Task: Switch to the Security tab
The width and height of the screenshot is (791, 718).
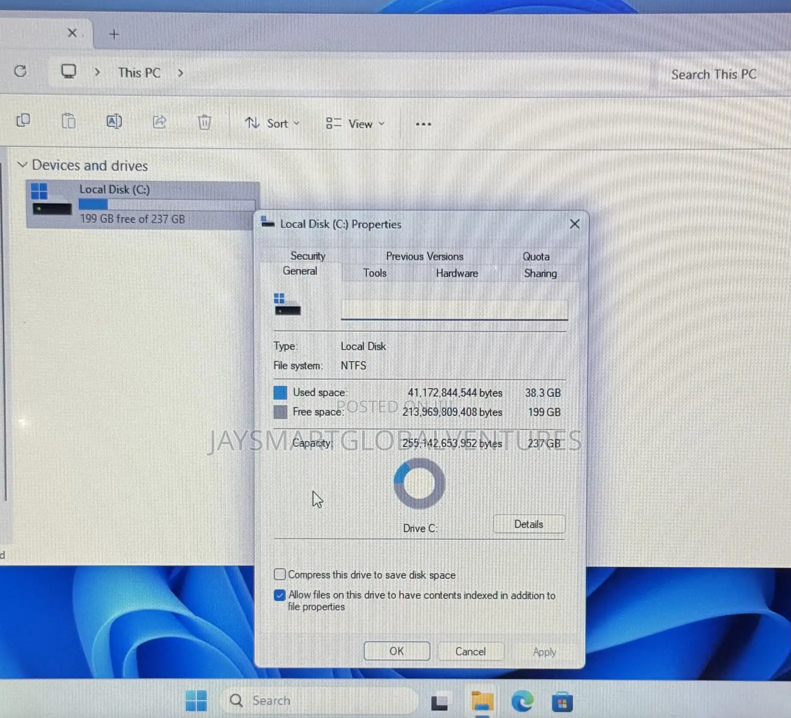Action: coord(308,256)
